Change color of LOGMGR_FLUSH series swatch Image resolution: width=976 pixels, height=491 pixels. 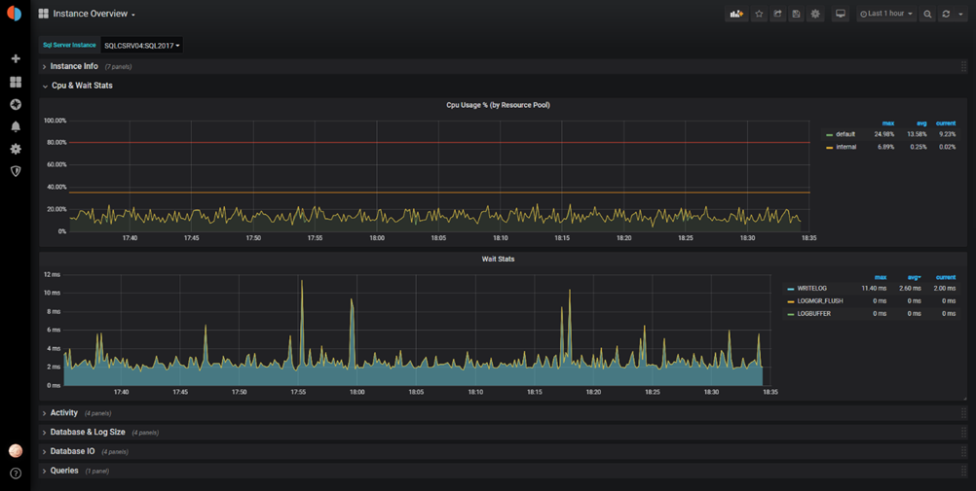tap(791, 300)
